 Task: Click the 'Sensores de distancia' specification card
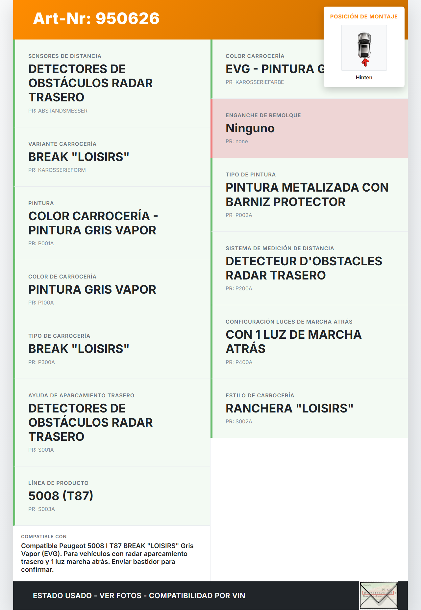[112, 83]
